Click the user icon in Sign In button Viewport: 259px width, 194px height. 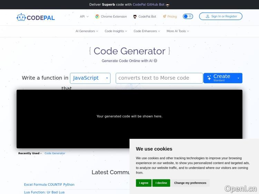coord(208,16)
